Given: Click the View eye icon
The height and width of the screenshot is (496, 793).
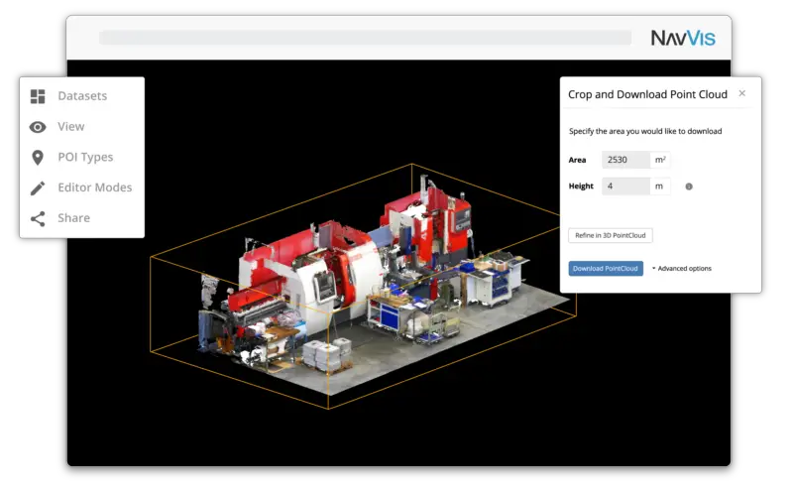Looking at the screenshot, I should (x=38, y=127).
